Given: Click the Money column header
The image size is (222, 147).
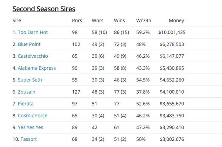Looking at the screenshot, I should 176,21.
